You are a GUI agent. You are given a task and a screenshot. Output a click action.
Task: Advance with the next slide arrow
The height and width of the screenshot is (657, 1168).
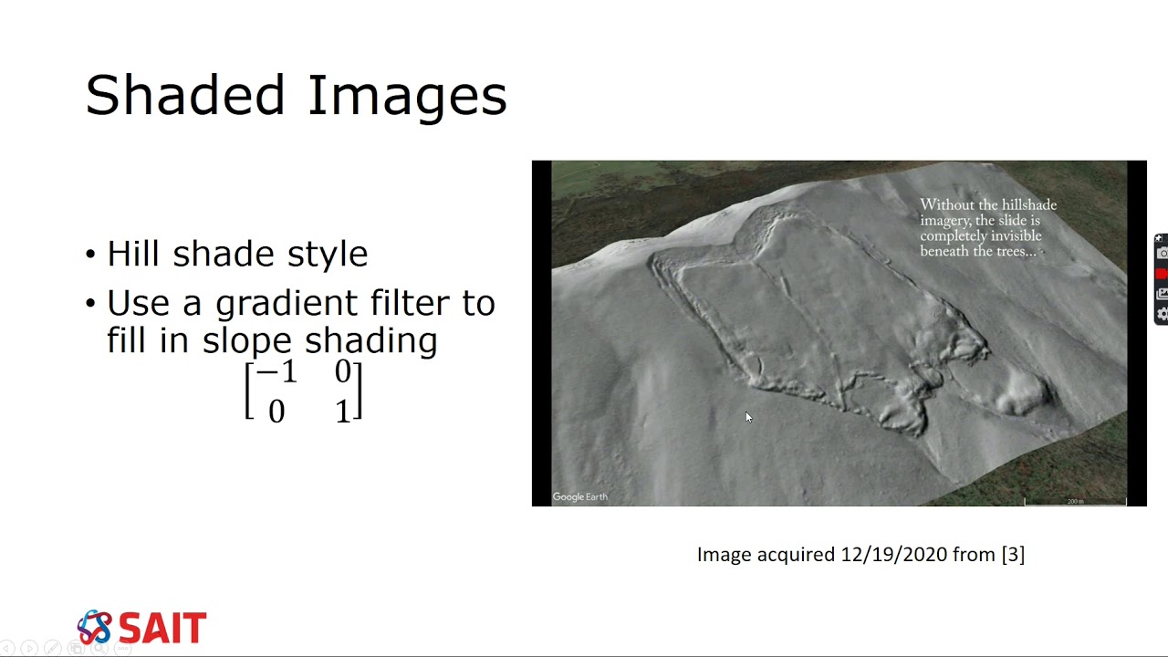[x=29, y=649]
